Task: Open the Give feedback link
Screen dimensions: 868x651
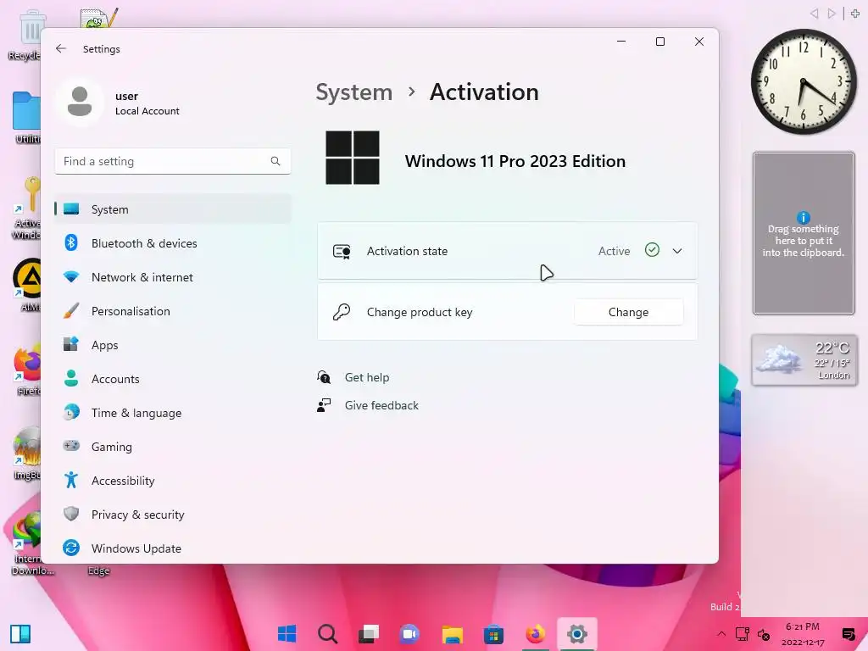Action: tap(381, 405)
